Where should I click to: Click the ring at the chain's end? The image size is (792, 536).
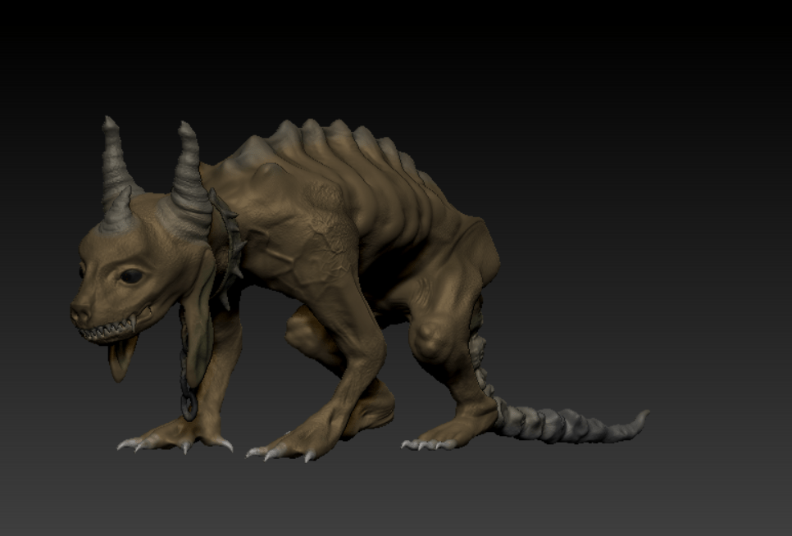[189, 405]
